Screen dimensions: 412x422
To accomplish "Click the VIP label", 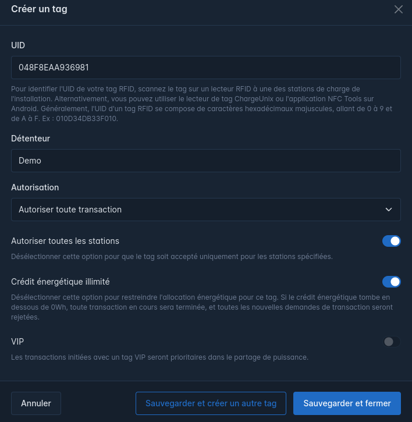I will click(17, 342).
